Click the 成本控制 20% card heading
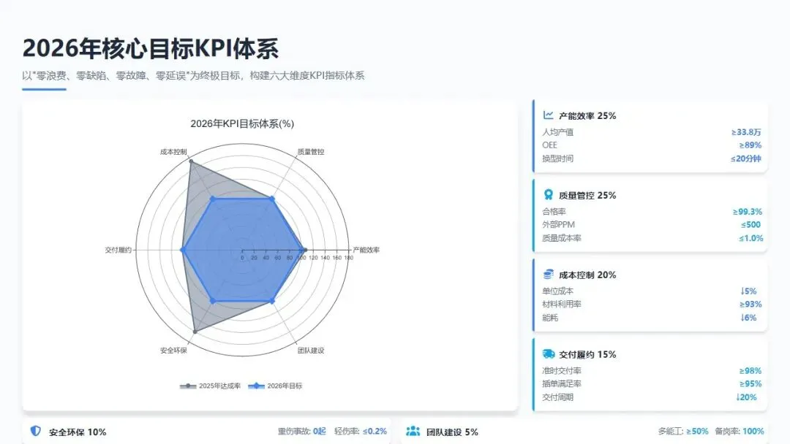The width and height of the screenshot is (790, 444). (587, 275)
